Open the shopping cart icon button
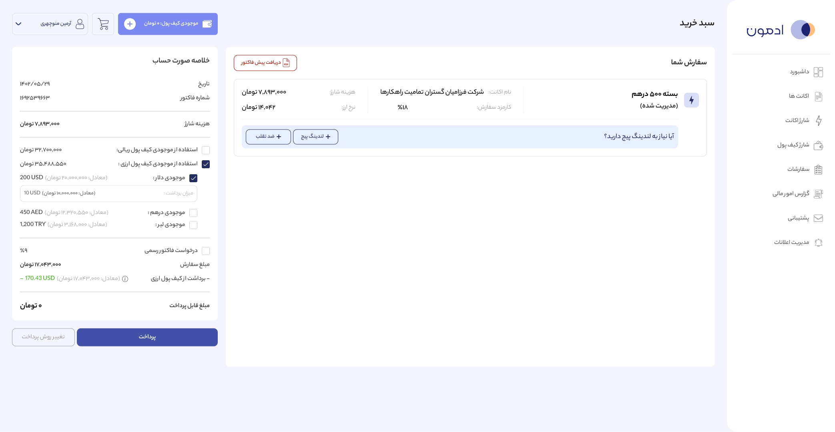Viewport: 835px width, 432px height. (103, 24)
